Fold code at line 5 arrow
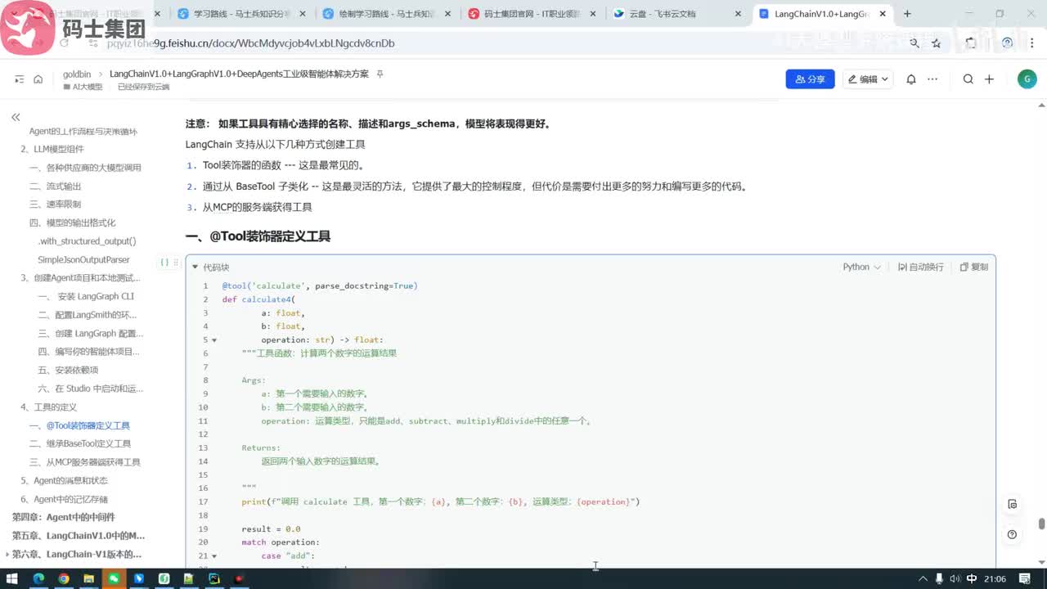1047x589 pixels. (214, 340)
